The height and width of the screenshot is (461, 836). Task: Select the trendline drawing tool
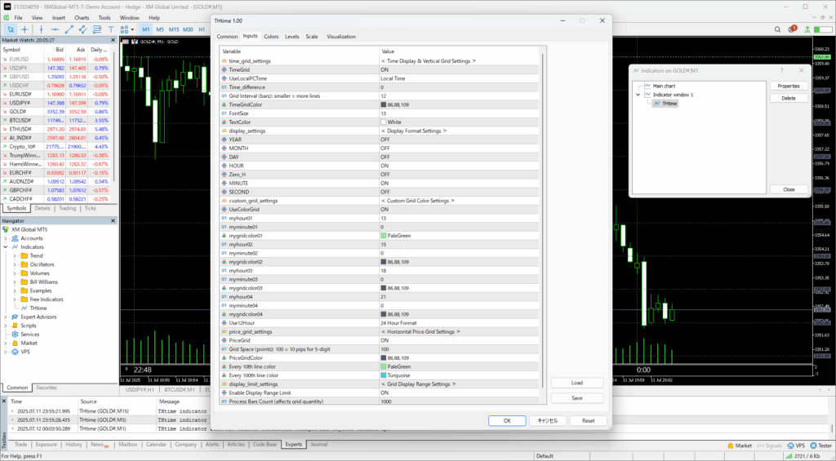coord(69,29)
